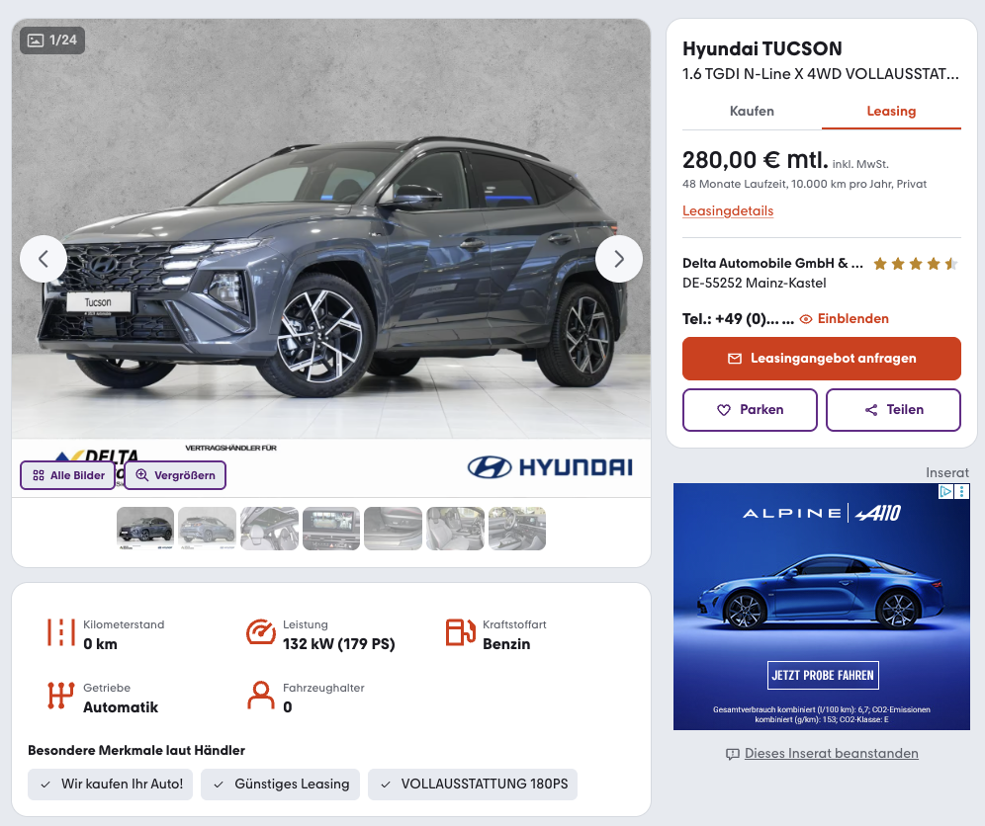Enlarge photo with Vergrößern button
The height and width of the screenshot is (826, 985).
(175, 475)
